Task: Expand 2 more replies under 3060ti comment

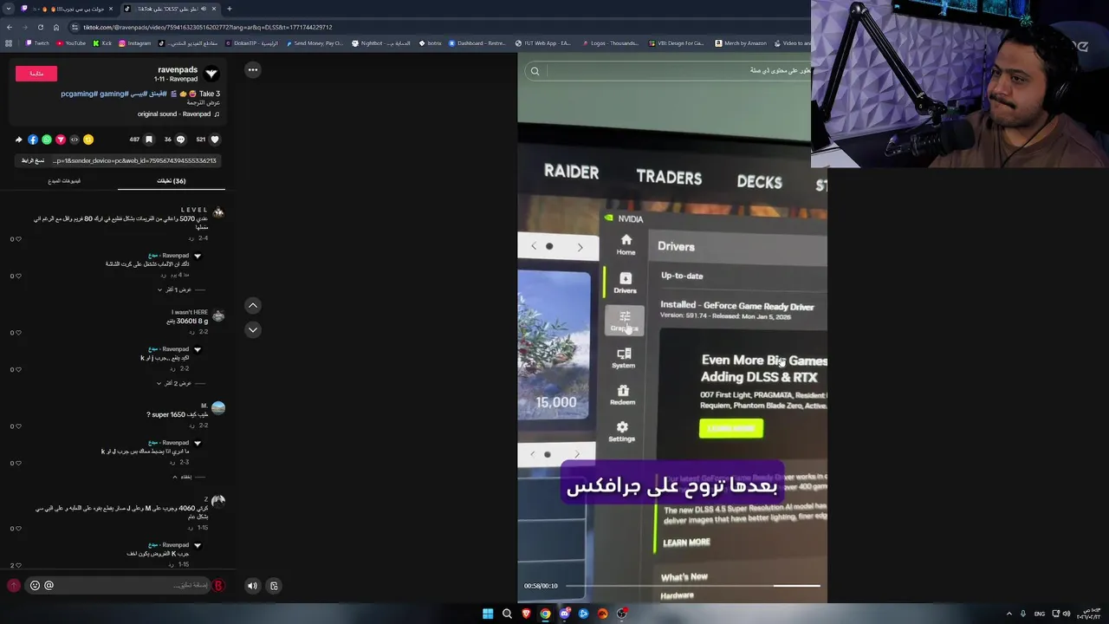Action: tap(177, 383)
